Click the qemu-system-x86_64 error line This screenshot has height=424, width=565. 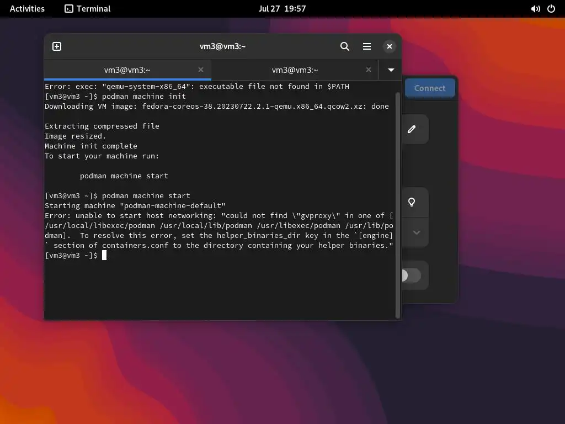coord(197,87)
